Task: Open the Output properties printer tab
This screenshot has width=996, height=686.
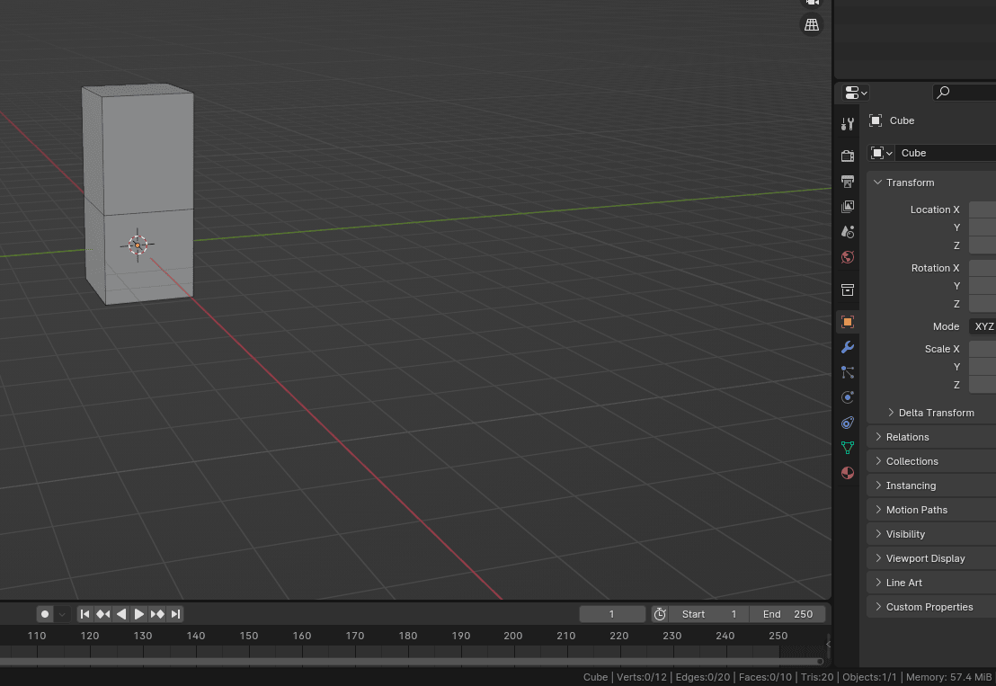Action: click(x=847, y=182)
